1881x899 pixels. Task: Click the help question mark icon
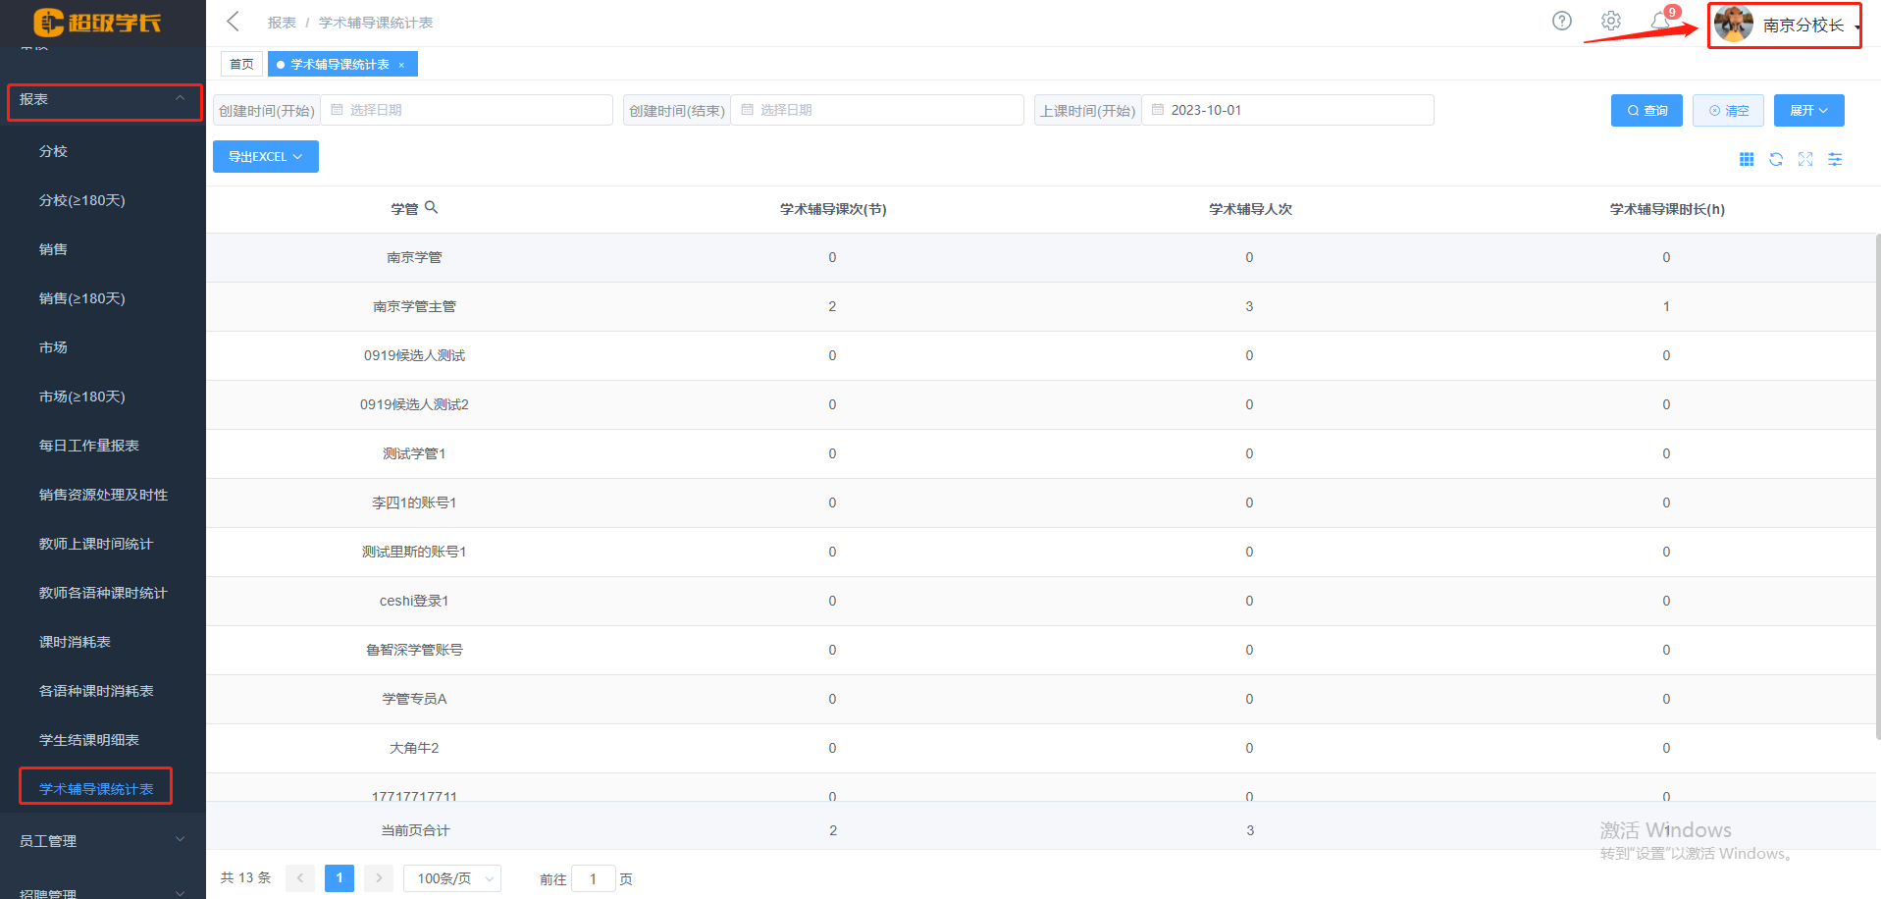click(1561, 21)
